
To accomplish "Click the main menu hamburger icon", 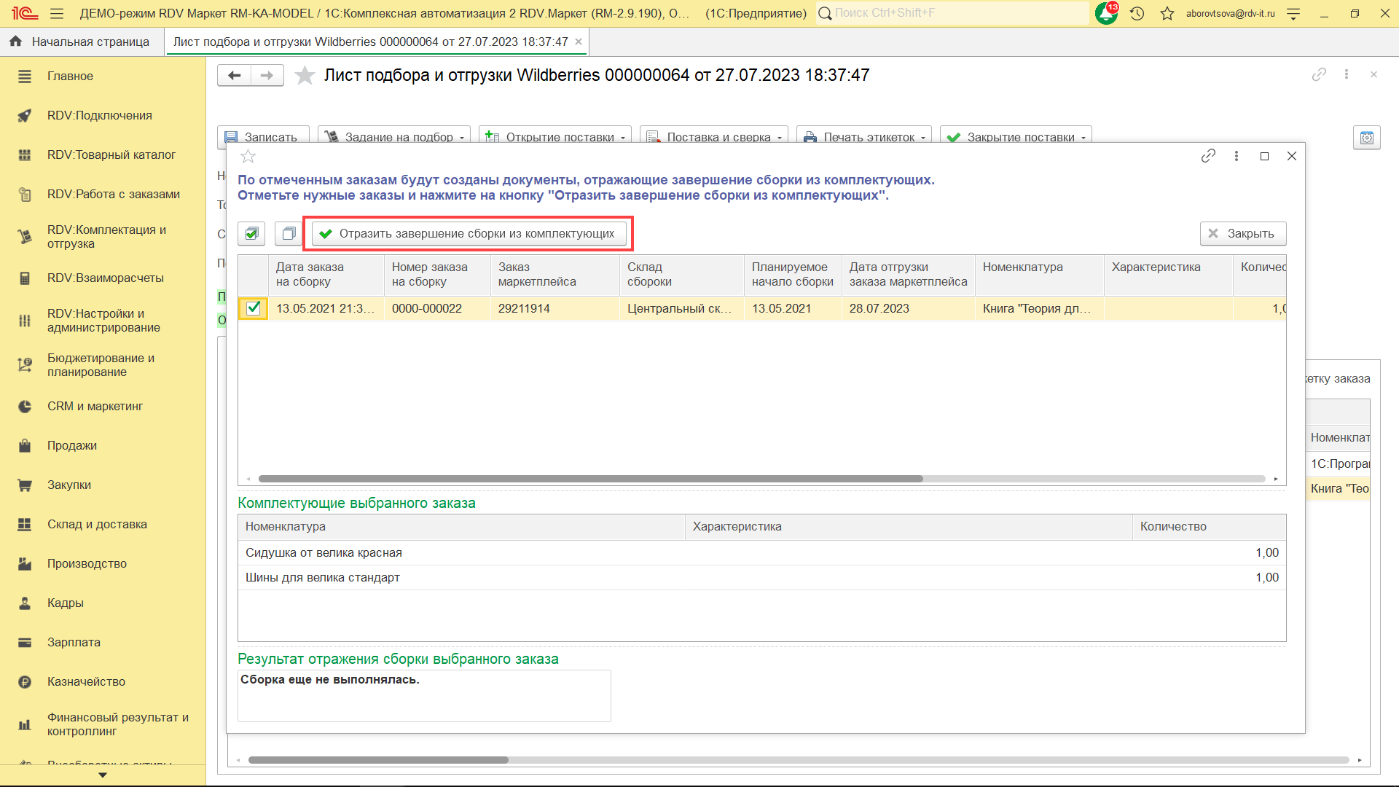I will [x=57, y=13].
